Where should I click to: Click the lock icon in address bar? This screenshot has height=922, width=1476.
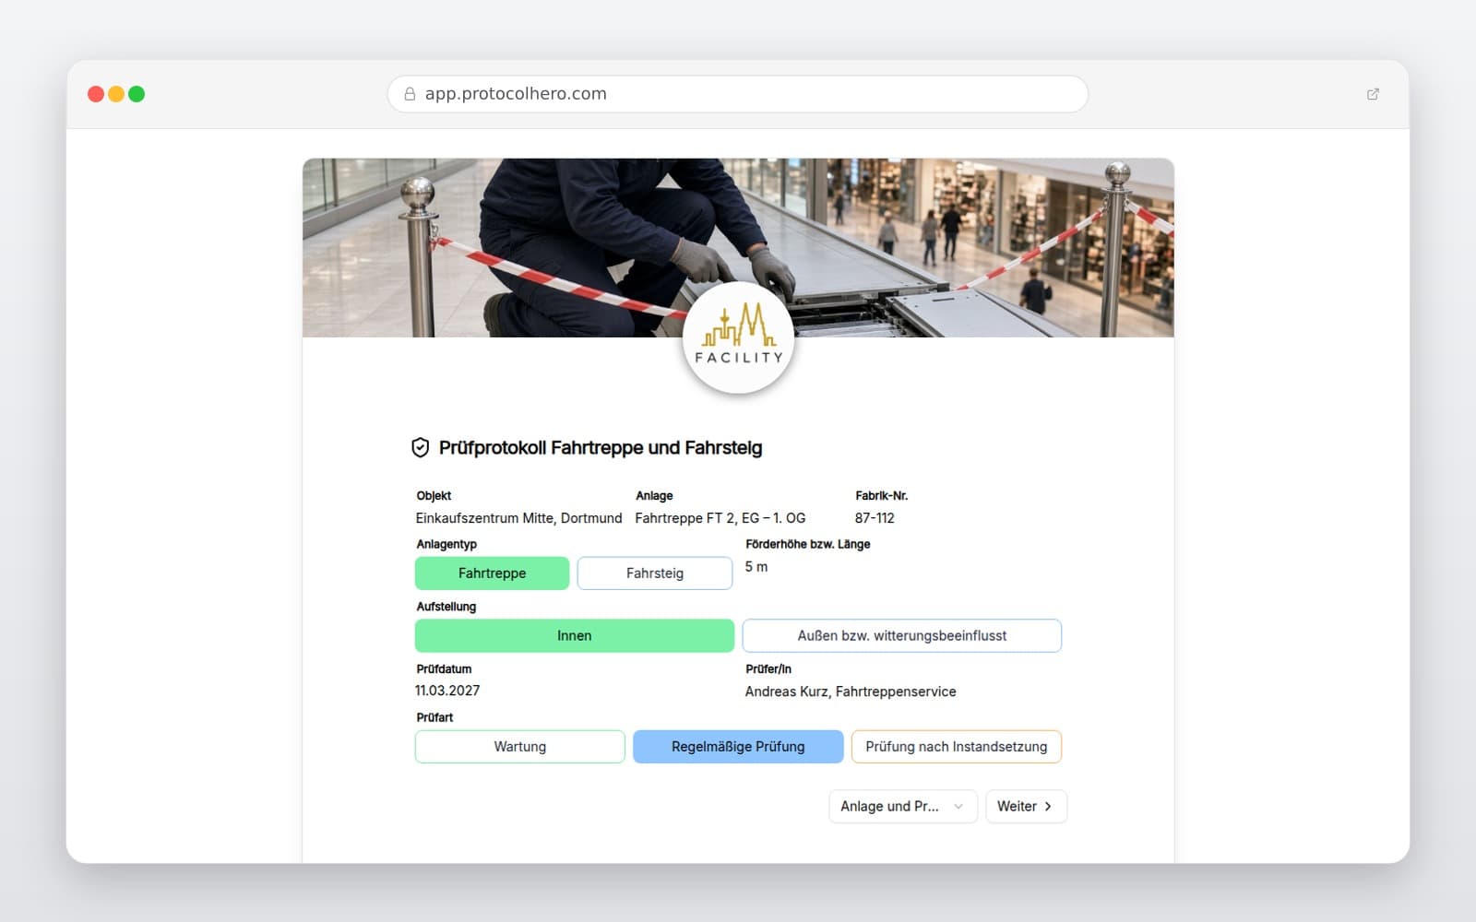[x=410, y=94]
